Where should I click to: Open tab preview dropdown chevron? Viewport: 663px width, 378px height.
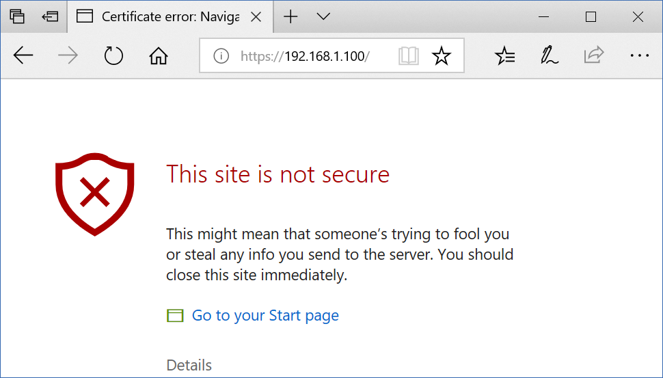point(324,16)
